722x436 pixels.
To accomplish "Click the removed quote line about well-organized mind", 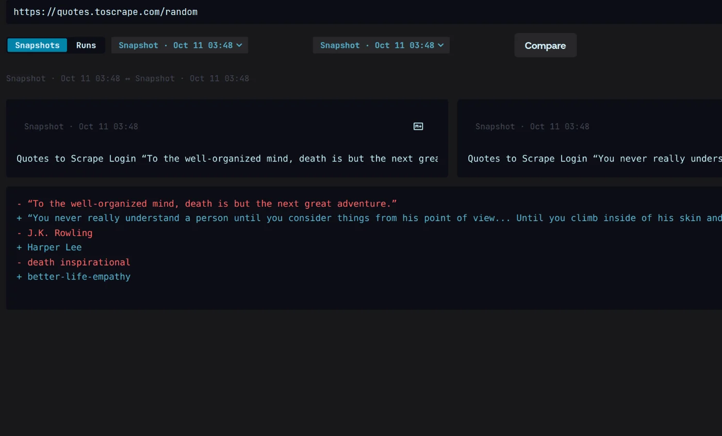I will (x=207, y=204).
